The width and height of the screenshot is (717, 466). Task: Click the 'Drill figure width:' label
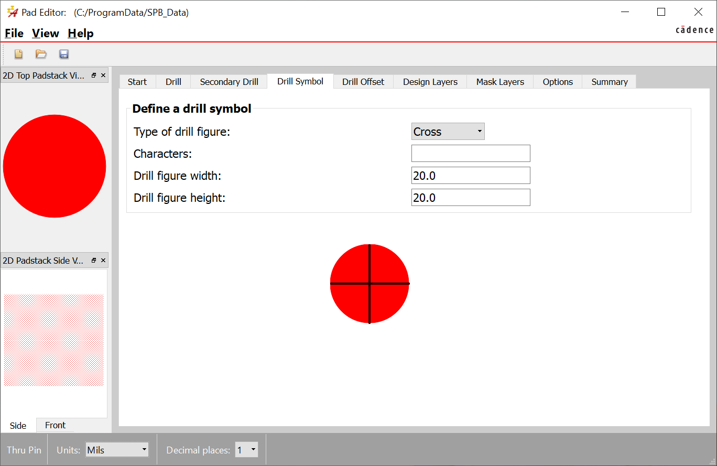177,176
